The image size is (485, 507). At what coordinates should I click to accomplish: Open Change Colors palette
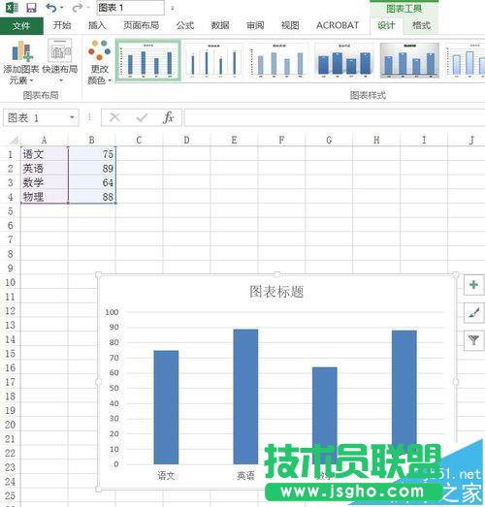click(x=99, y=62)
